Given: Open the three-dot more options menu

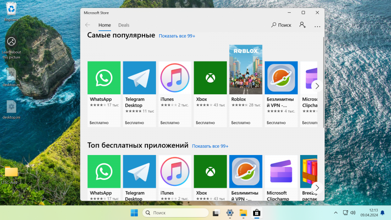Looking at the screenshot, I should [317, 26].
